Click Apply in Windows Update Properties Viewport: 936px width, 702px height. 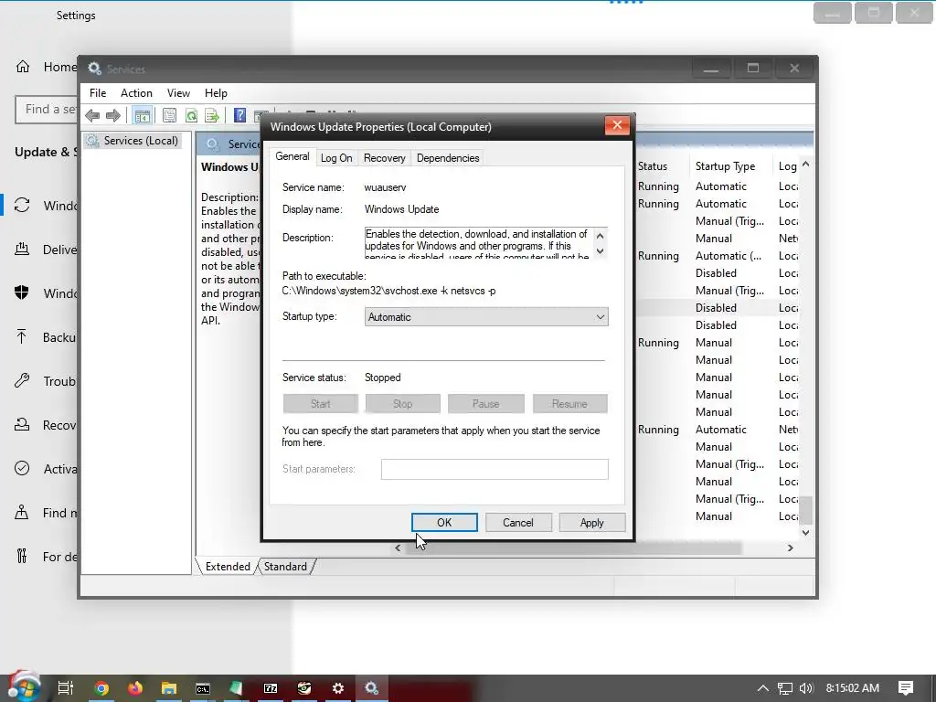point(591,522)
